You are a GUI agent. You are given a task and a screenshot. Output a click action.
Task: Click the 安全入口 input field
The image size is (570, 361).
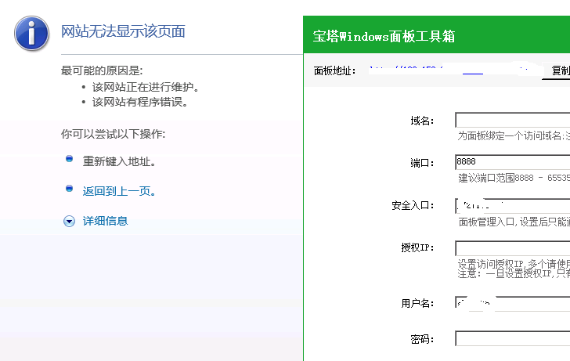(x=513, y=205)
